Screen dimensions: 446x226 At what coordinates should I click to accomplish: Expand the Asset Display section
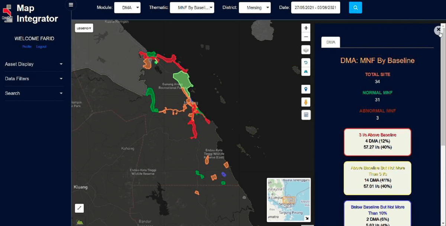33,64
